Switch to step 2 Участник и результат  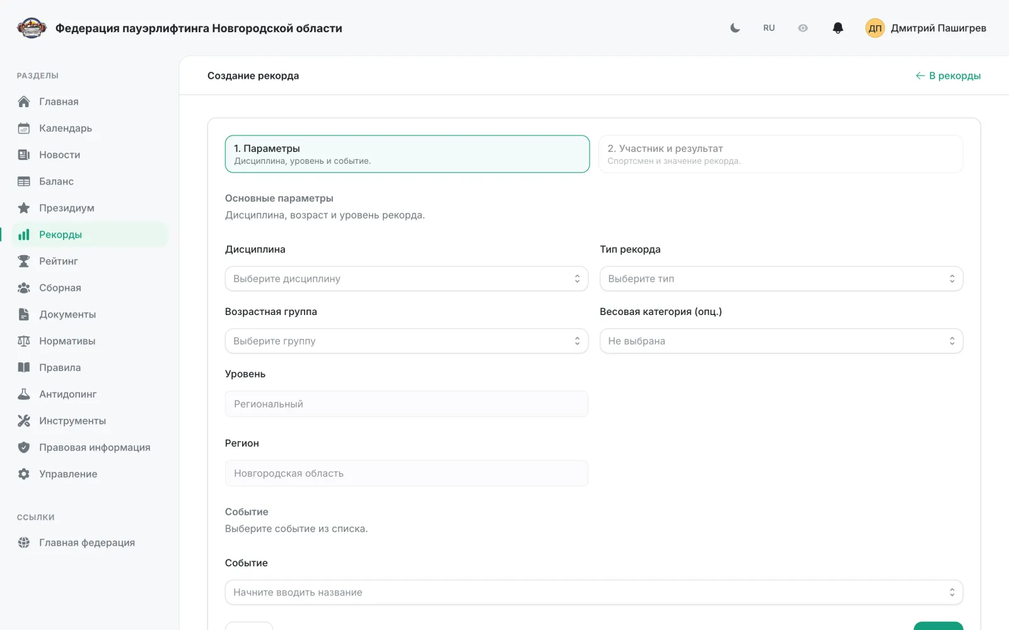(x=781, y=154)
